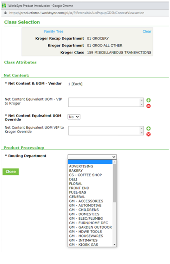
Task: Click the 01 GROC-ALL OTHER department value
Action: click(x=105, y=45)
